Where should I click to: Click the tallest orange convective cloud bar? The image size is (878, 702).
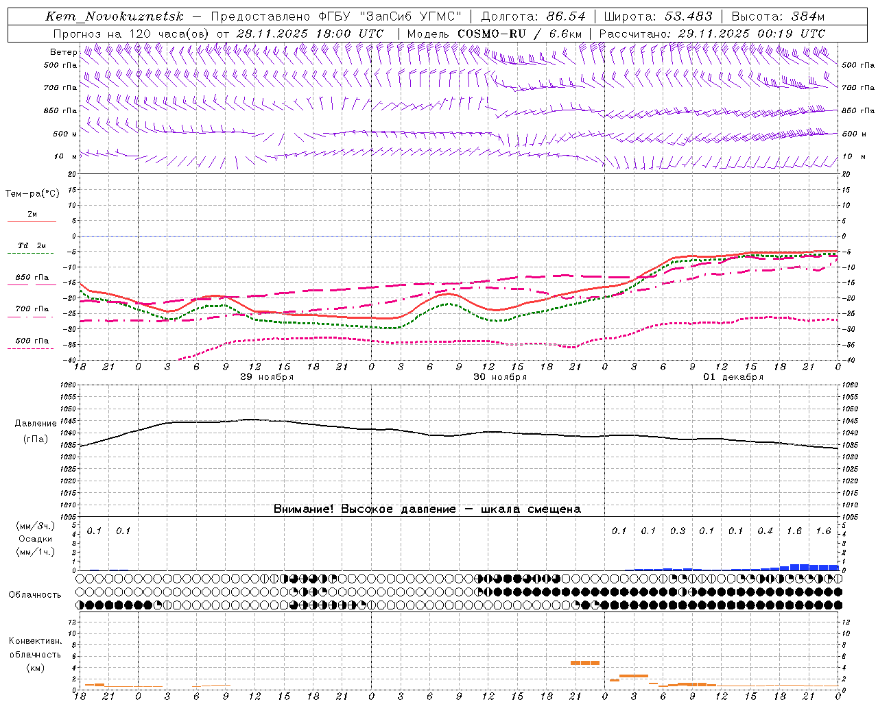pos(585,663)
